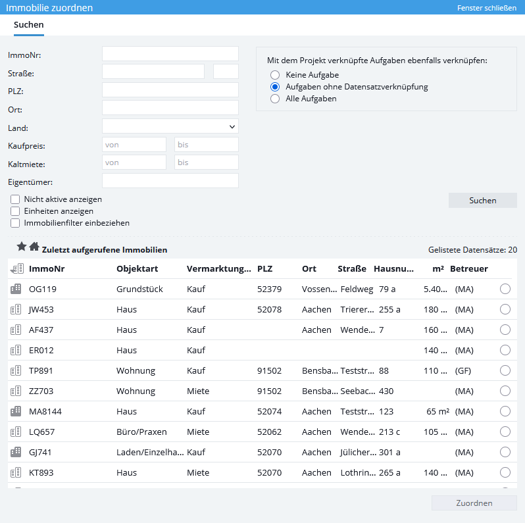Open the Land dropdown
The height and width of the screenshot is (523, 525).
click(x=170, y=126)
